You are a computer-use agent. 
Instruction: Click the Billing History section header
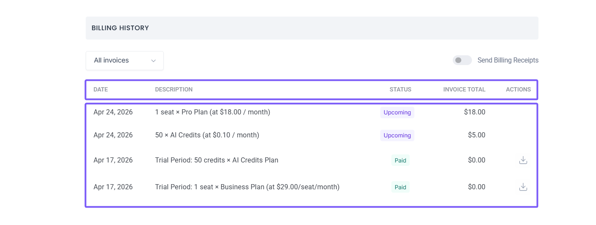pyautogui.click(x=120, y=28)
